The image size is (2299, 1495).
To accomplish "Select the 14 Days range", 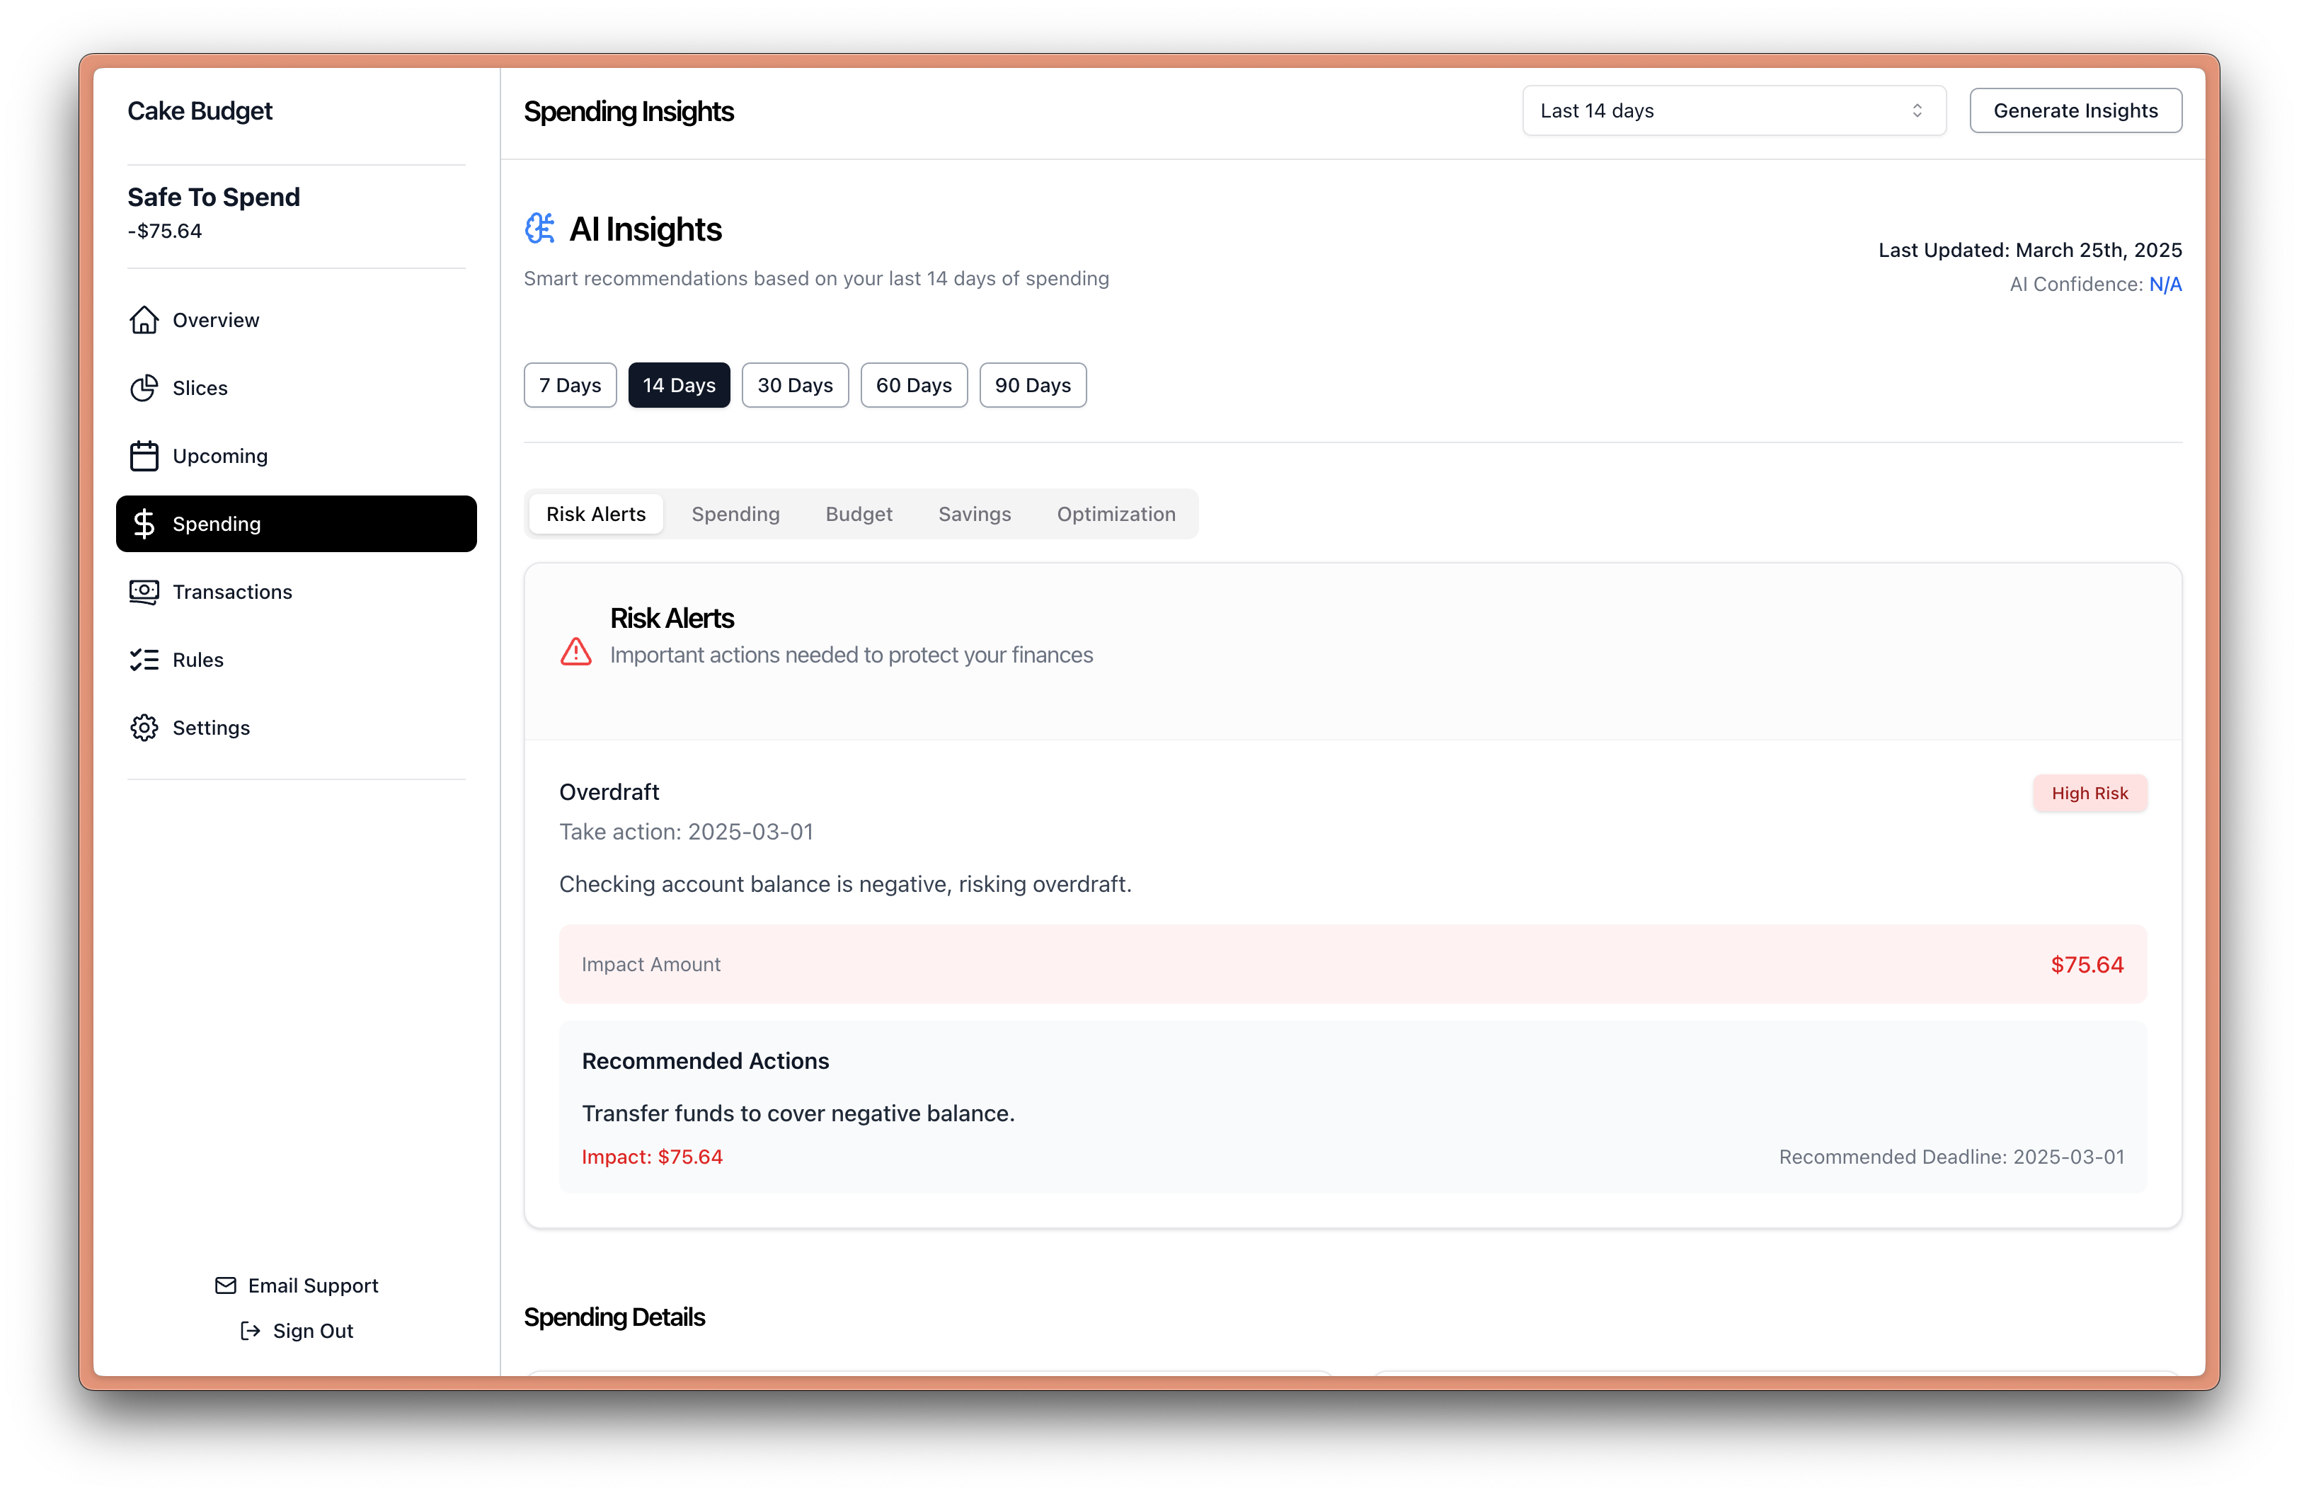I will click(x=679, y=385).
